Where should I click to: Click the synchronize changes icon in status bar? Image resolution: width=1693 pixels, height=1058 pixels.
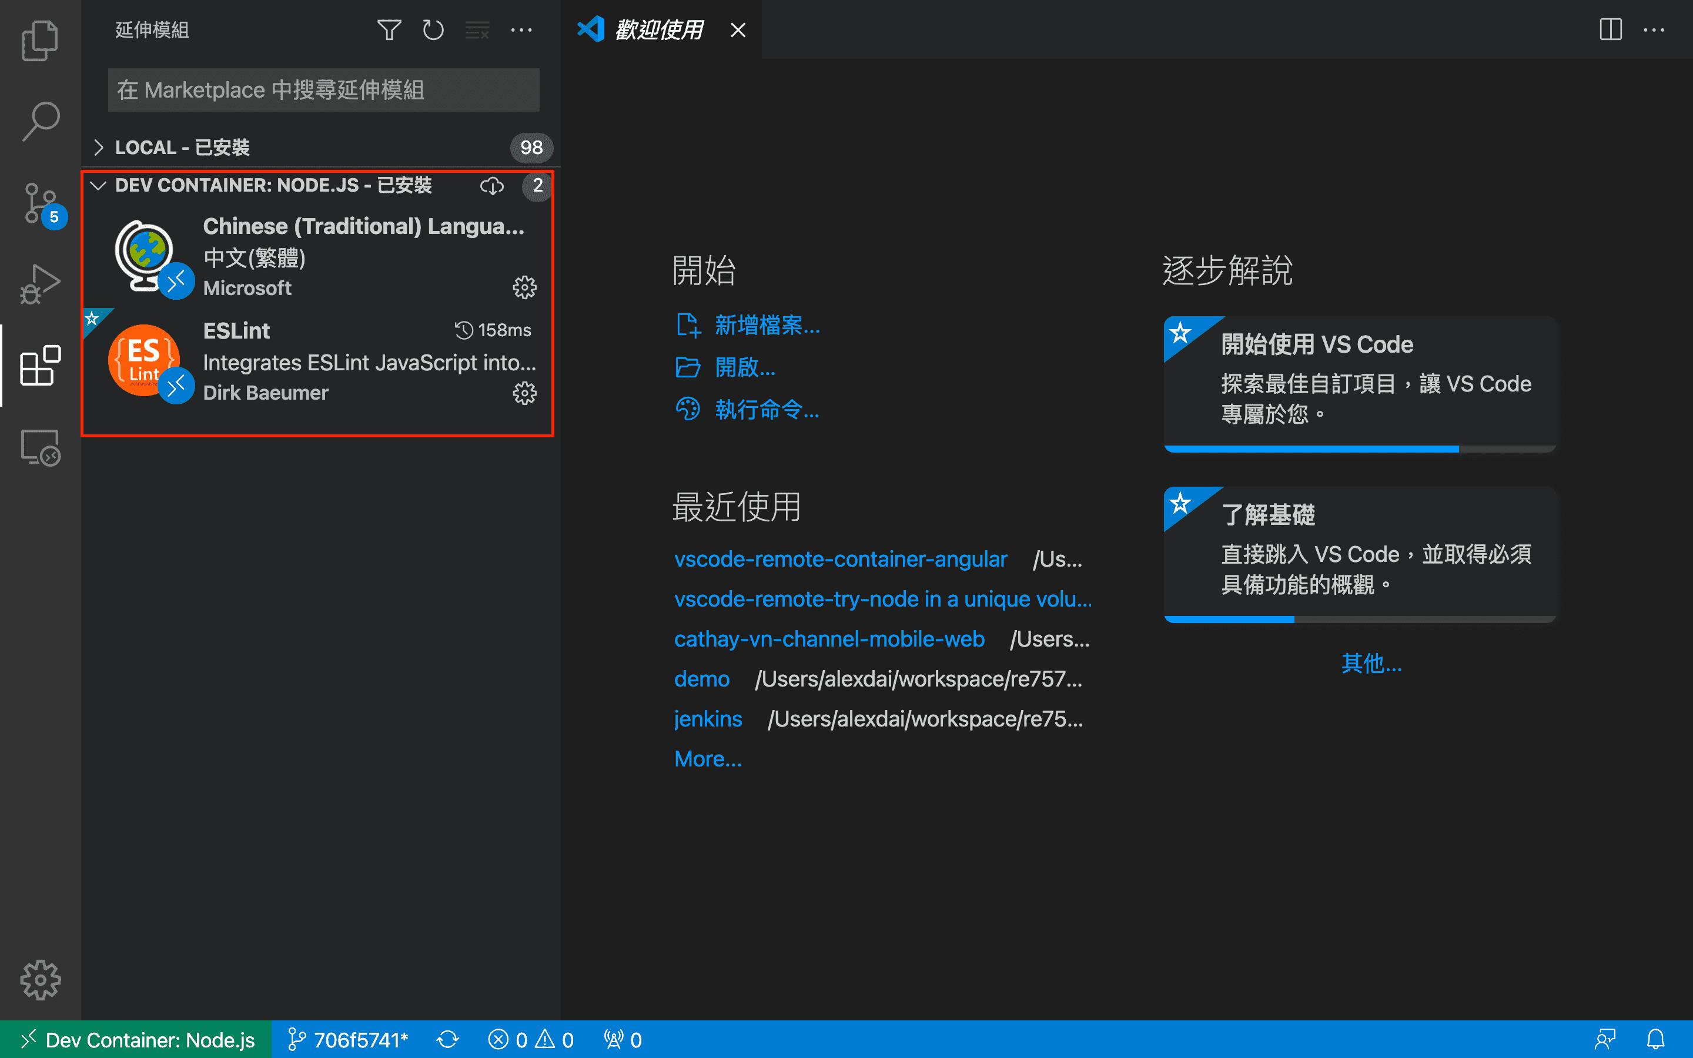(x=448, y=1040)
